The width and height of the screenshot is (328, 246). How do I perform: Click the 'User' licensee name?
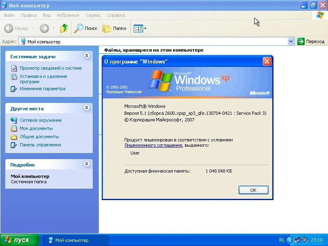click(135, 153)
